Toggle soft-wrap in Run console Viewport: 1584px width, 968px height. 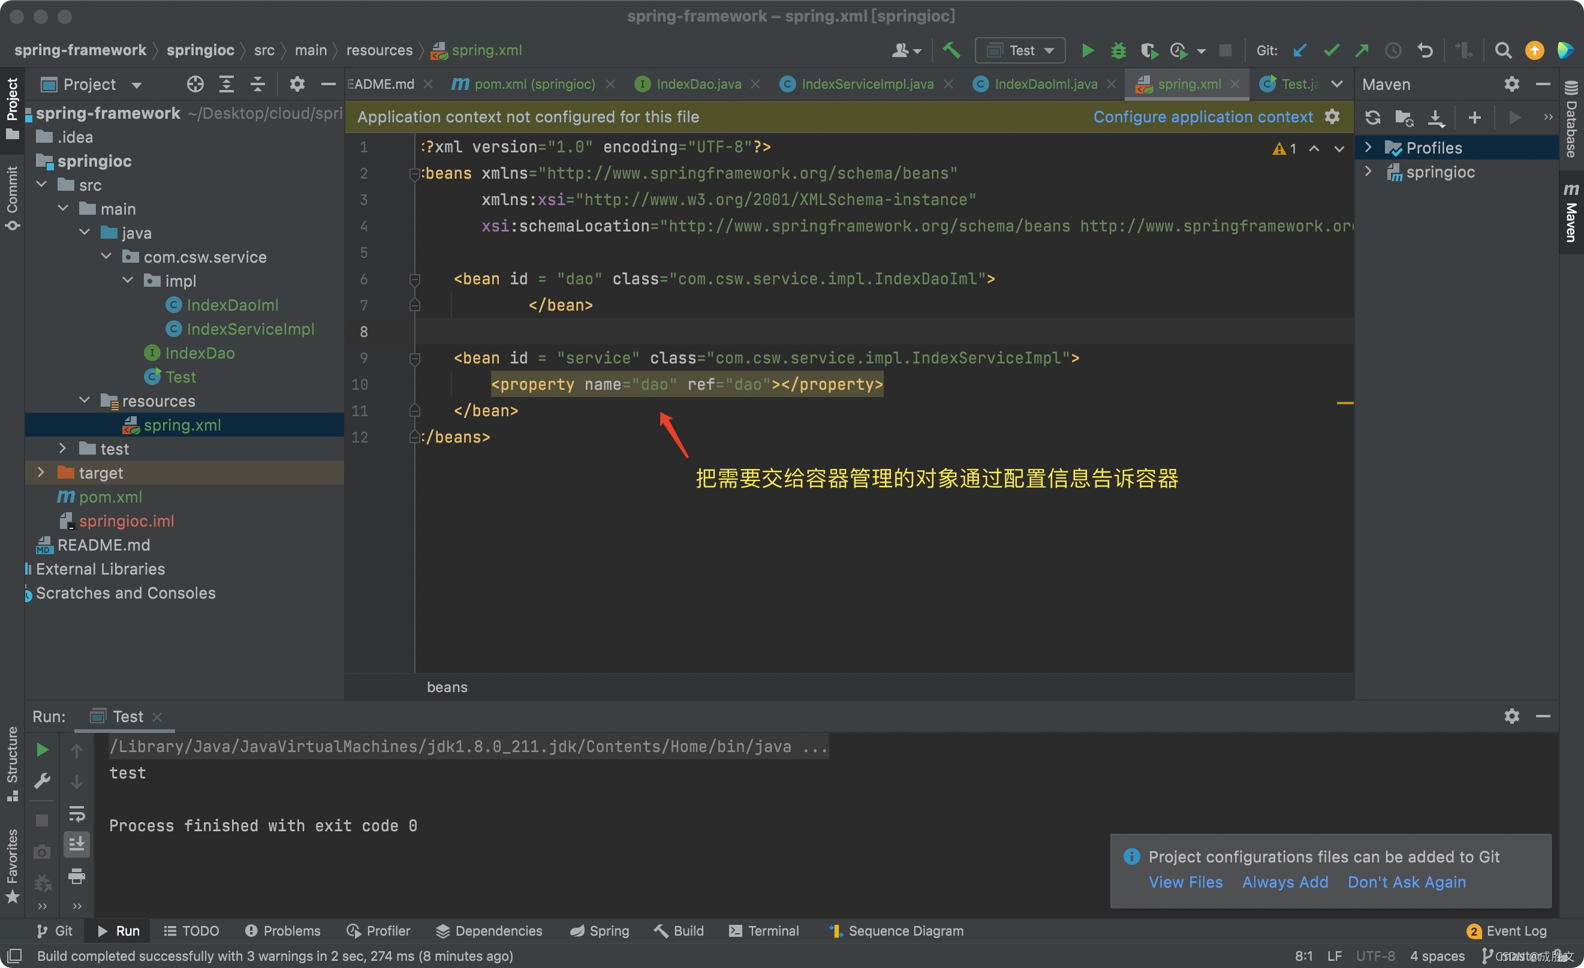[77, 814]
